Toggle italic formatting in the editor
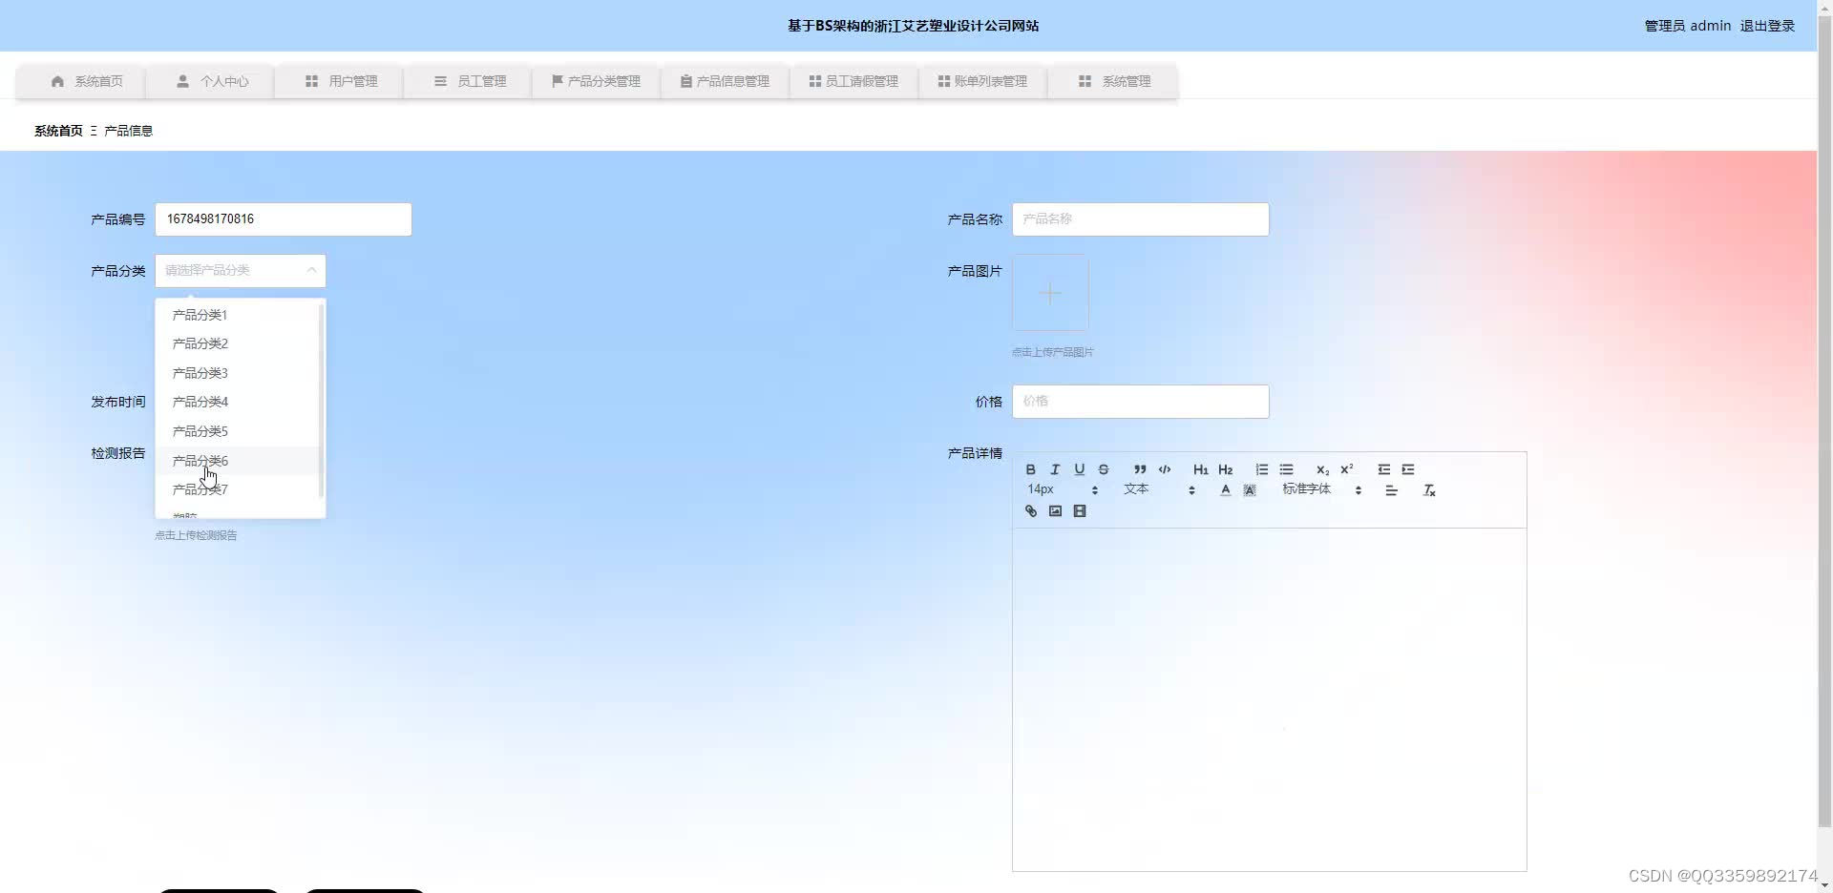This screenshot has height=893, width=1833. tap(1055, 469)
